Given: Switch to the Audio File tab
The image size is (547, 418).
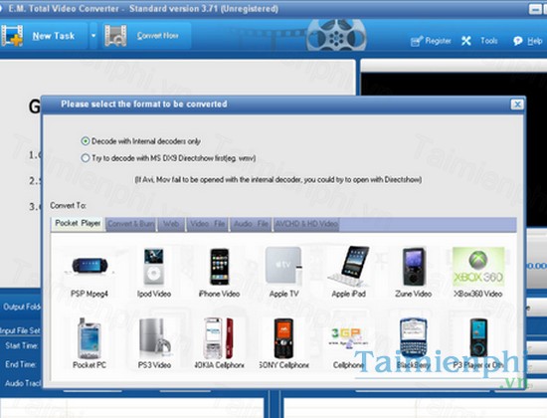Looking at the screenshot, I should click(251, 224).
